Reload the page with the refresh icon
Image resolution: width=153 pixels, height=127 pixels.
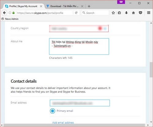click(x=76, y=13)
